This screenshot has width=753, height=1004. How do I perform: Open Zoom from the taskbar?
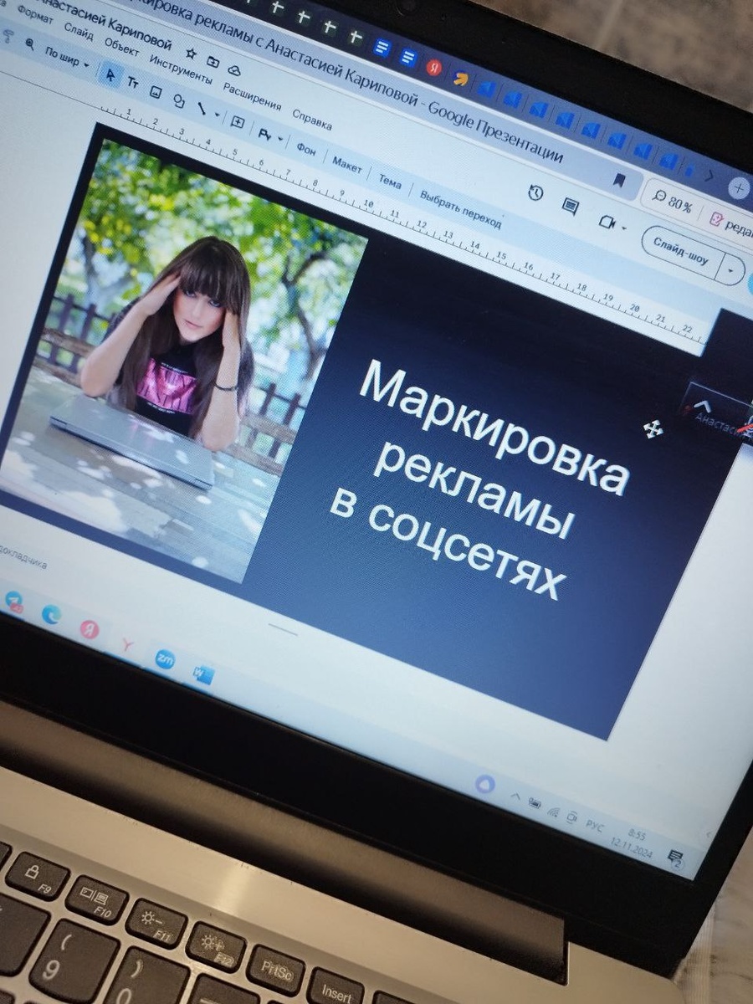(165, 659)
